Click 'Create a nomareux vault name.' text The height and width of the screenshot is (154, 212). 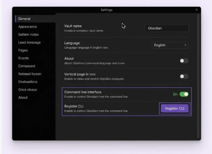click(x=84, y=31)
